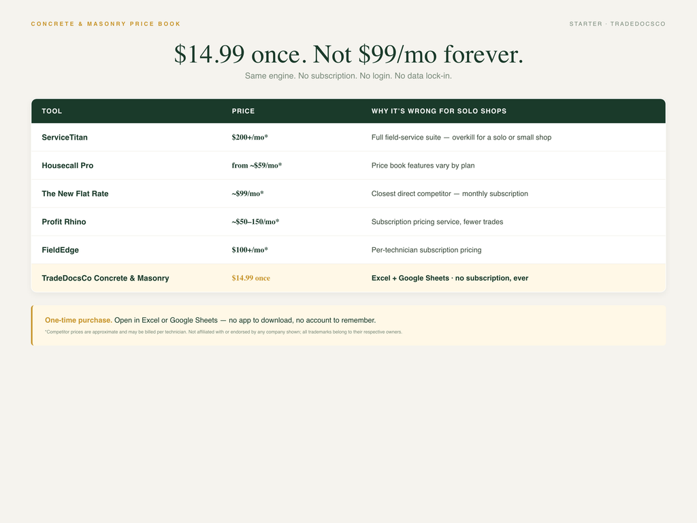This screenshot has height=523, width=697.
Task: Click the competitor prices disclaimer footnote
Action: 223,332
